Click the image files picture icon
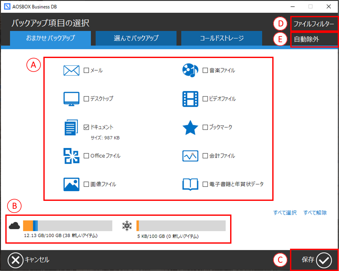The height and width of the screenshot is (271, 339). [x=71, y=184]
